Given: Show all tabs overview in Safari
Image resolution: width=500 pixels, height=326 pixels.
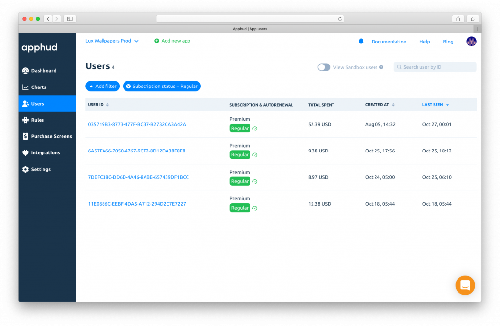Looking at the screenshot, I should 473,19.
